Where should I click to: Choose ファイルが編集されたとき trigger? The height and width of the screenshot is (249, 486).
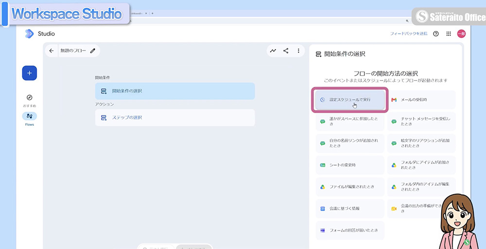point(349,187)
